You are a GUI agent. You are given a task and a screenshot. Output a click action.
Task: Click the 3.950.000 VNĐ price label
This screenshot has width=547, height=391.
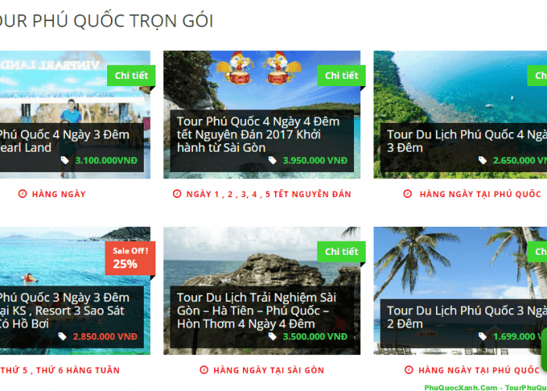315,160
